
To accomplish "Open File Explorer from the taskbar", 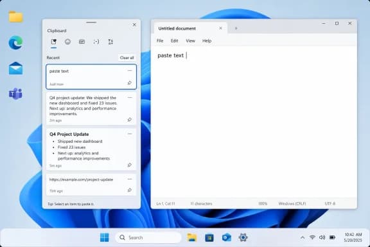I will [x=192, y=237].
